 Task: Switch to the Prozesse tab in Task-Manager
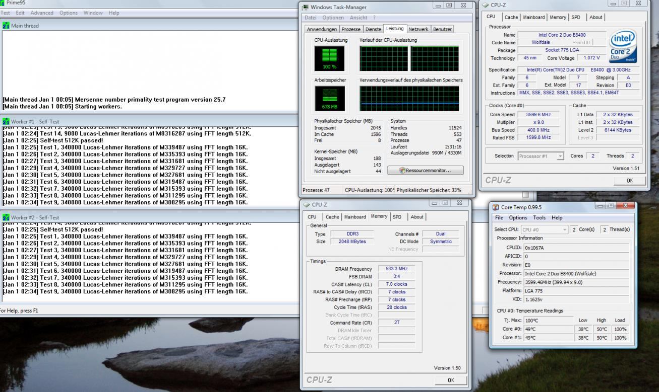[350, 29]
